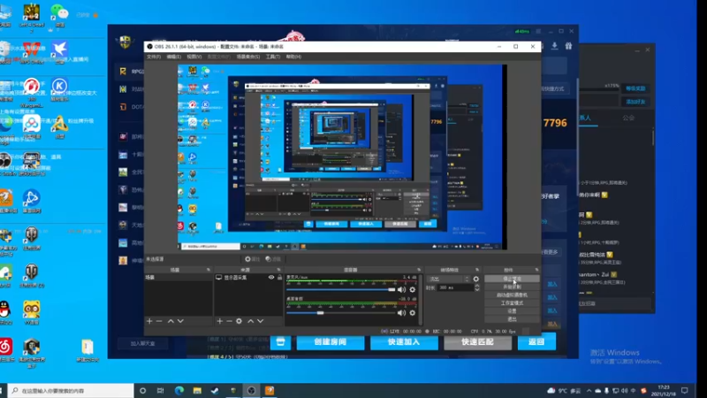Click the shop icon beside 创建房间

click(280, 342)
